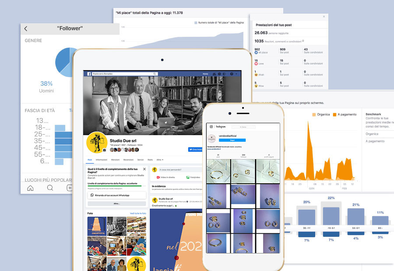Open the Informazioni tab
Image resolution: width=394 pixels, height=271 pixels.
tap(102, 160)
